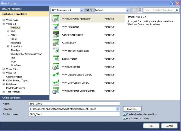Switch to small icons view
The image size is (181, 131).
tap(134, 10)
